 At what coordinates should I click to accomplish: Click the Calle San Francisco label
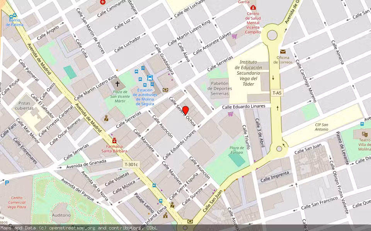click(320, 203)
